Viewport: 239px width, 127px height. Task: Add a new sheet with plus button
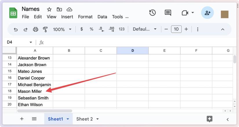22,119
